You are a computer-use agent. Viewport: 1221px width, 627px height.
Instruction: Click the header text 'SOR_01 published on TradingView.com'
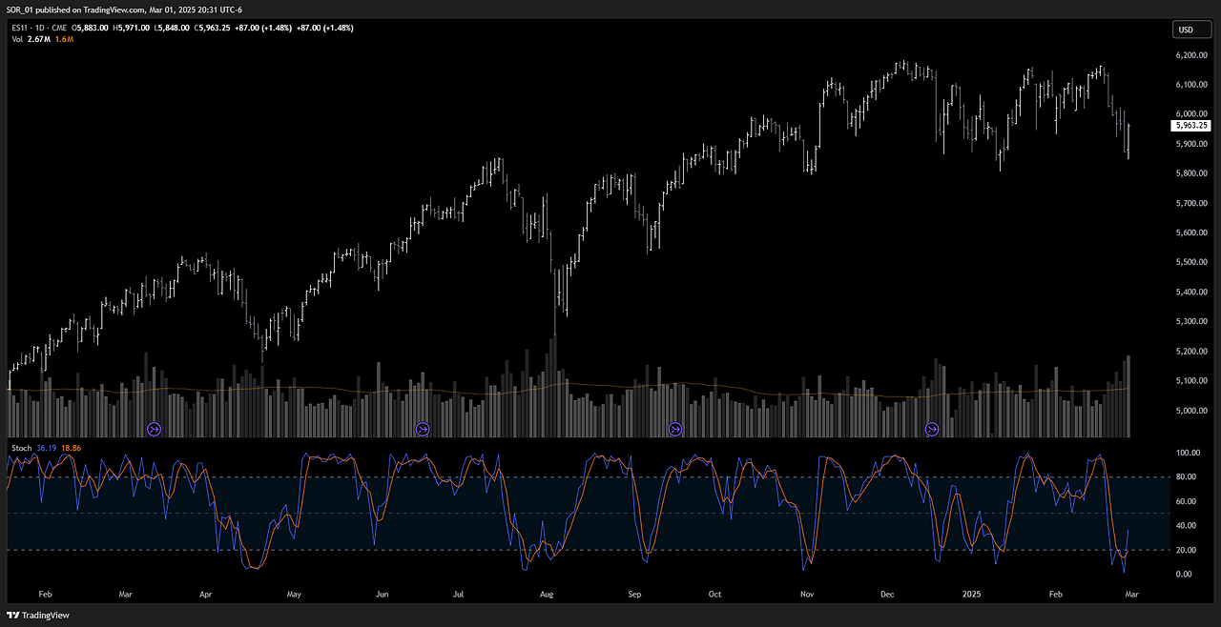[75, 9]
